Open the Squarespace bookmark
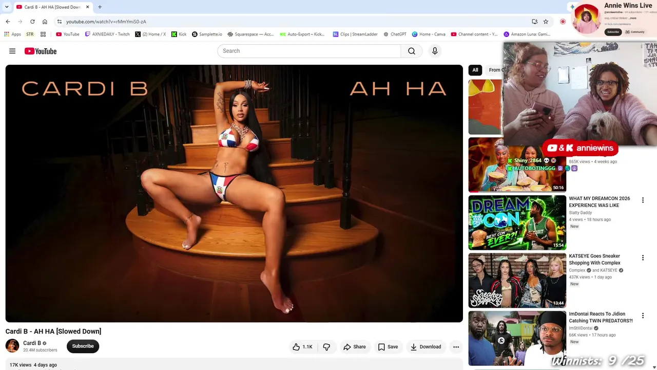 pyautogui.click(x=251, y=34)
